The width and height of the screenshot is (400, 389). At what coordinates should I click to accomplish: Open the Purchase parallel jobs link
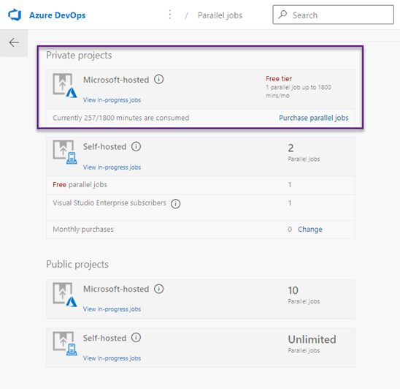coord(314,118)
